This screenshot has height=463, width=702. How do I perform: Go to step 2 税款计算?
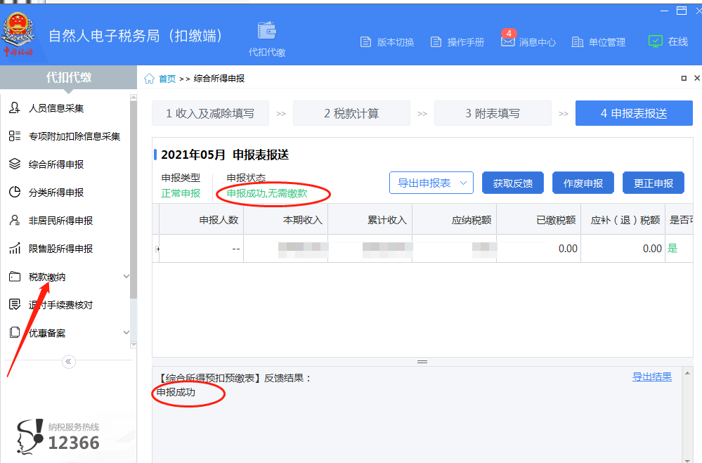tap(351, 113)
